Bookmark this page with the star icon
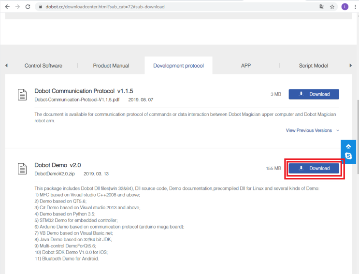 [x=332, y=7]
